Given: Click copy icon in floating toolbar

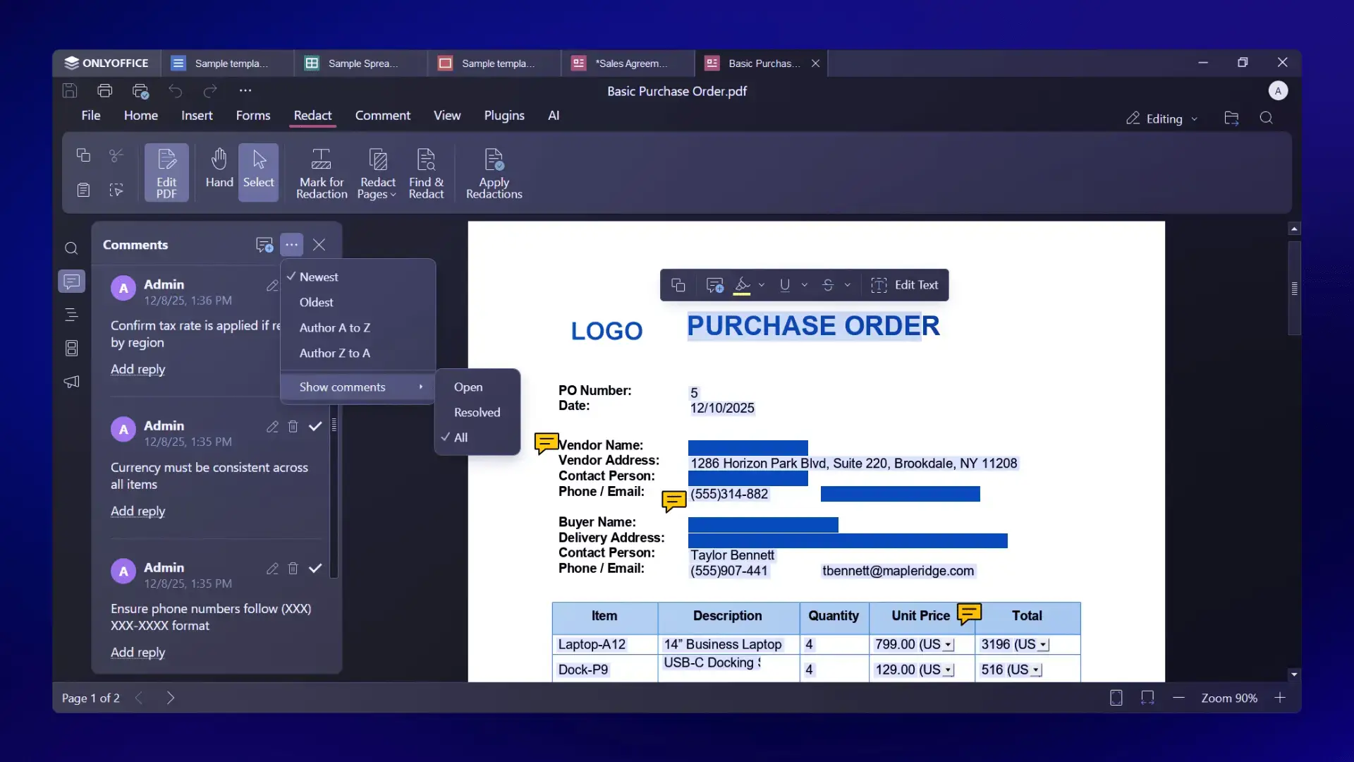Looking at the screenshot, I should pos(678,285).
